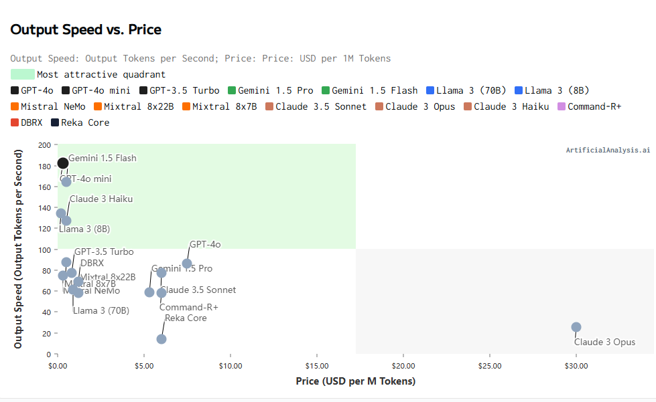Toggle GPT-4o mini legend entry
The image size is (656, 402).
coord(95,90)
